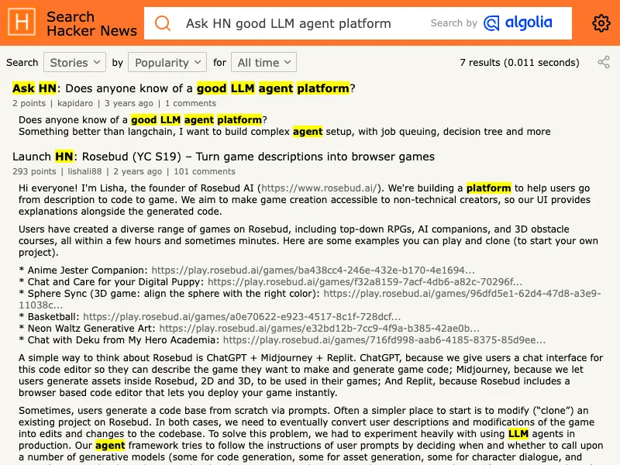
Task: Open the Launch HN Rosebud story
Action: tap(223, 157)
